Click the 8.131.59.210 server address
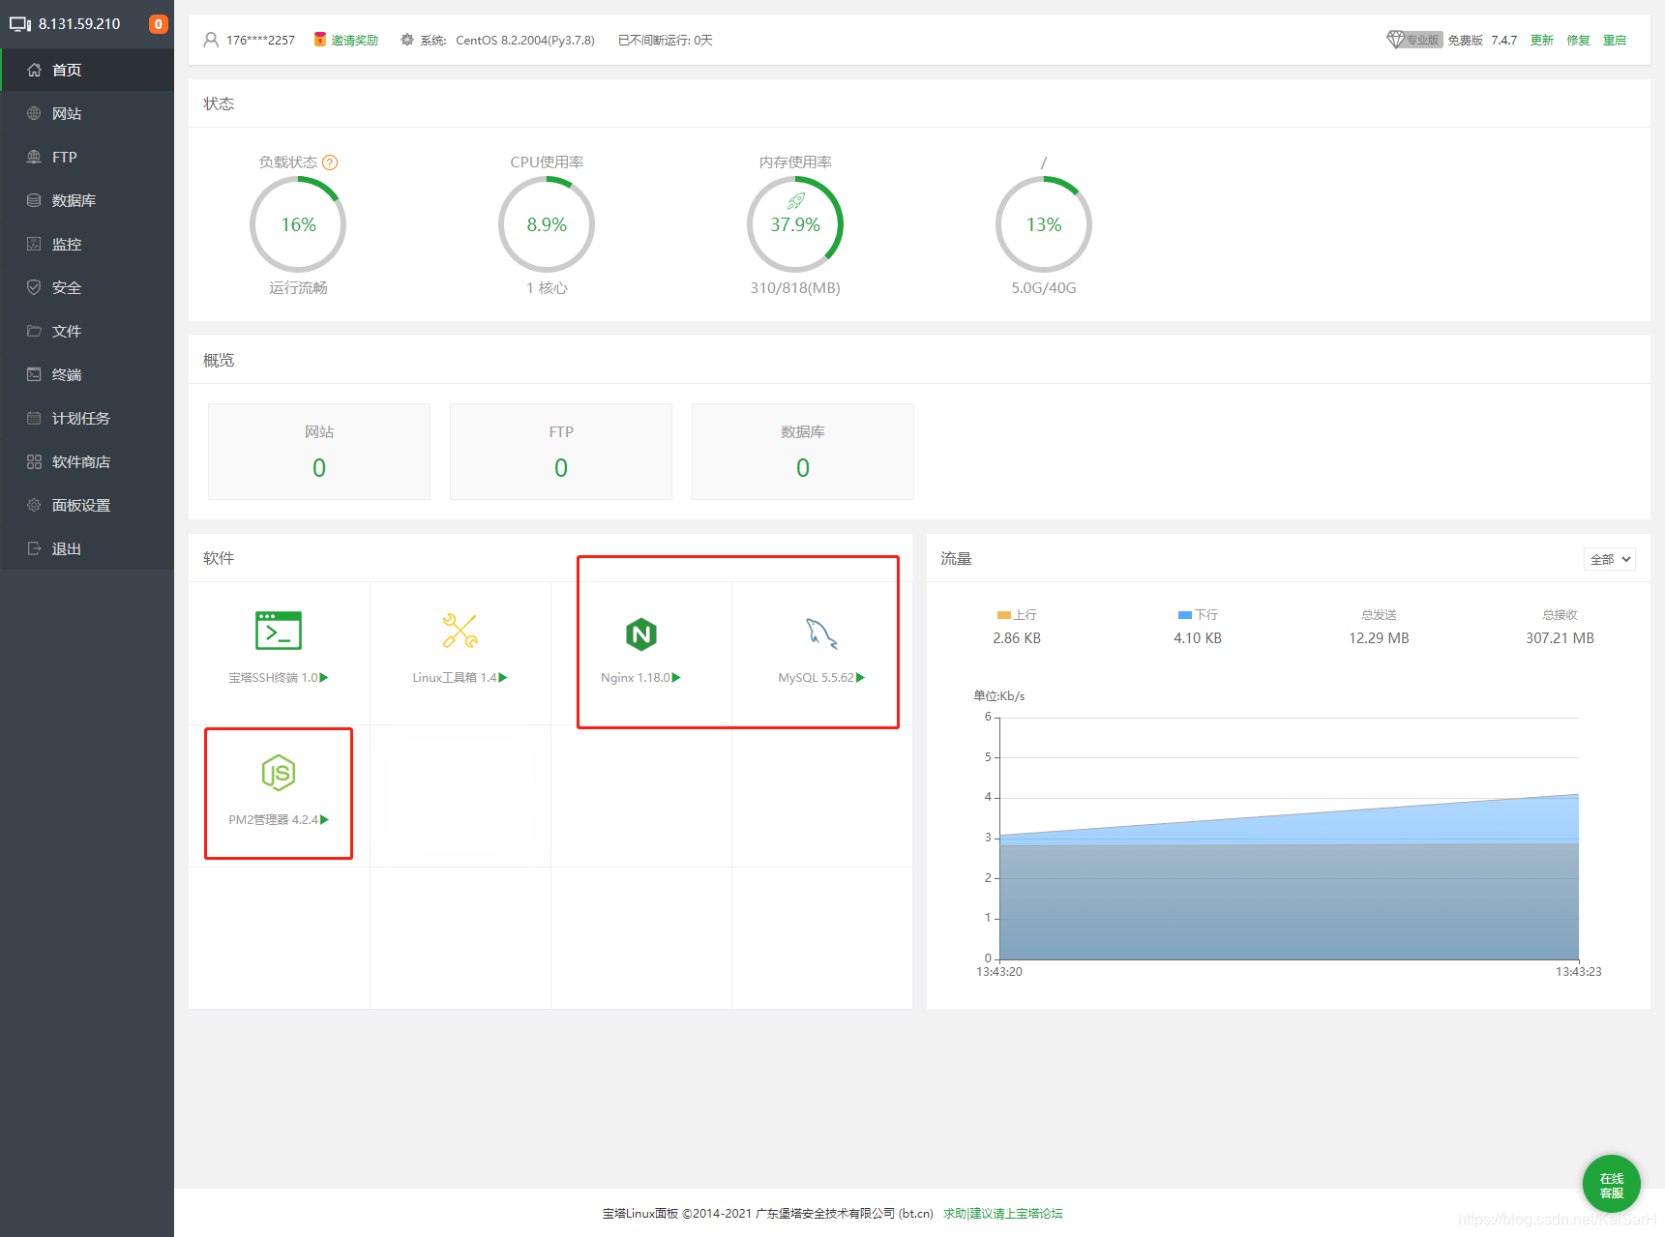This screenshot has height=1237, width=1665. pyautogui.click(x=79, y=24)
